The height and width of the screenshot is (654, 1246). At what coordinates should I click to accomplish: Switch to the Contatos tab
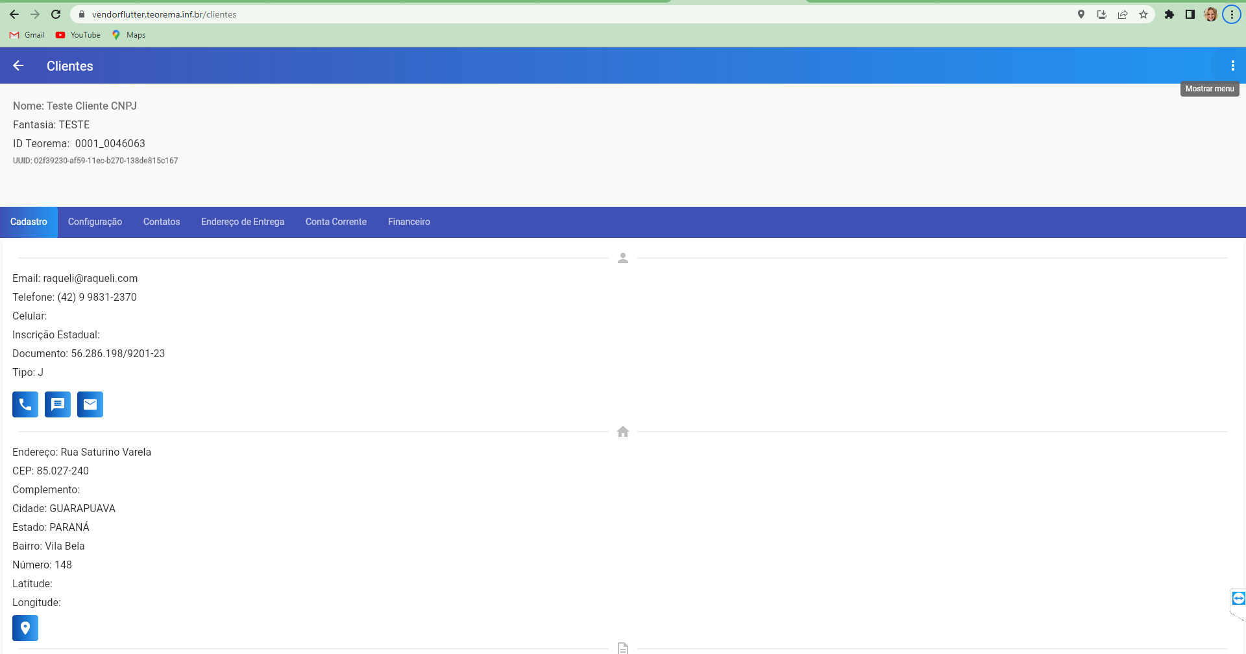[162, 222]
